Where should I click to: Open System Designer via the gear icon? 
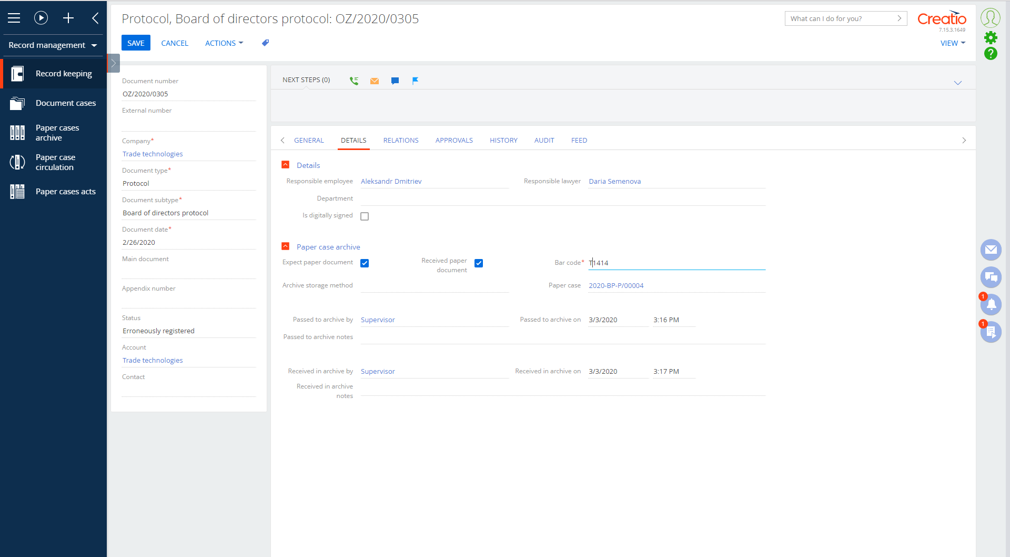[x=991, y=37]
